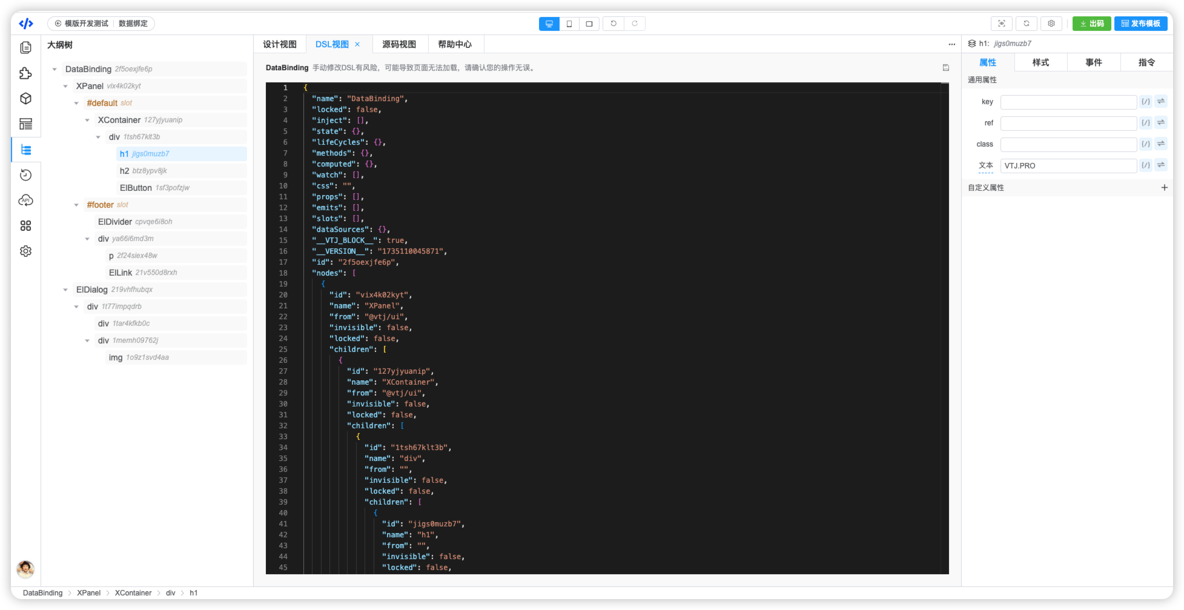Switch to desktop preview mode
This screenshot has width=1184, height=610.
coord(549,24)
